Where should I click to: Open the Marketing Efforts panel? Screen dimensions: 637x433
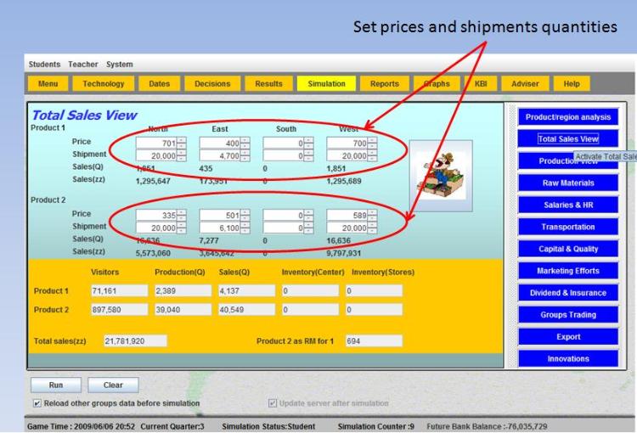(x=567, y=271)
